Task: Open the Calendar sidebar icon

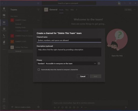Action: pos(4,29)
